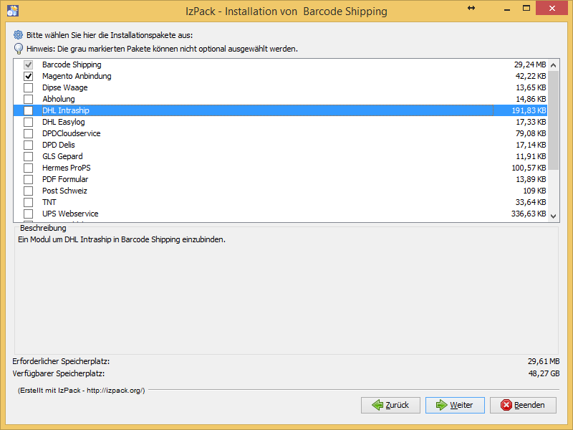Check the TNT package checkbox
This screenshot has width=573, height=430.
(28, 202)
